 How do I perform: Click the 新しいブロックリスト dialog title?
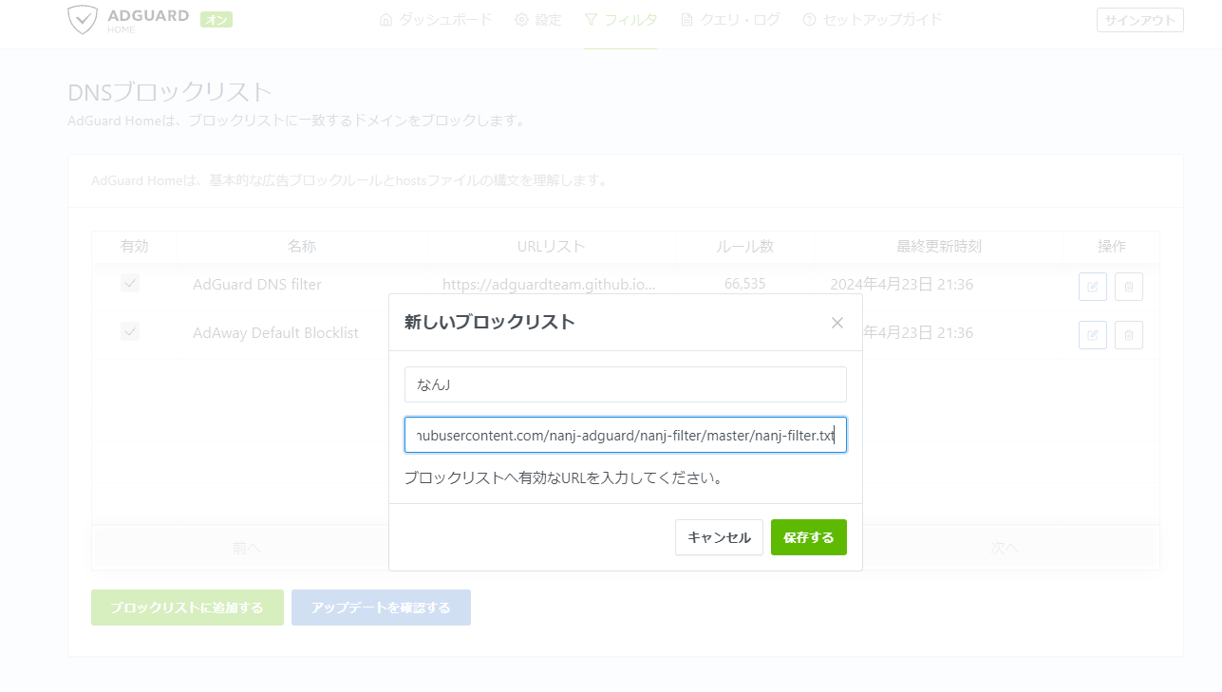click(490, 323)
